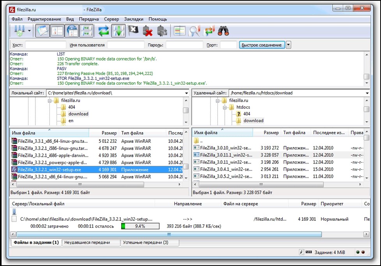The width and height of the screenshot is (381, 266).
Task: Open the Site Manager dropdown arrow
Action: pyautogui.click(x=29, y=31)
